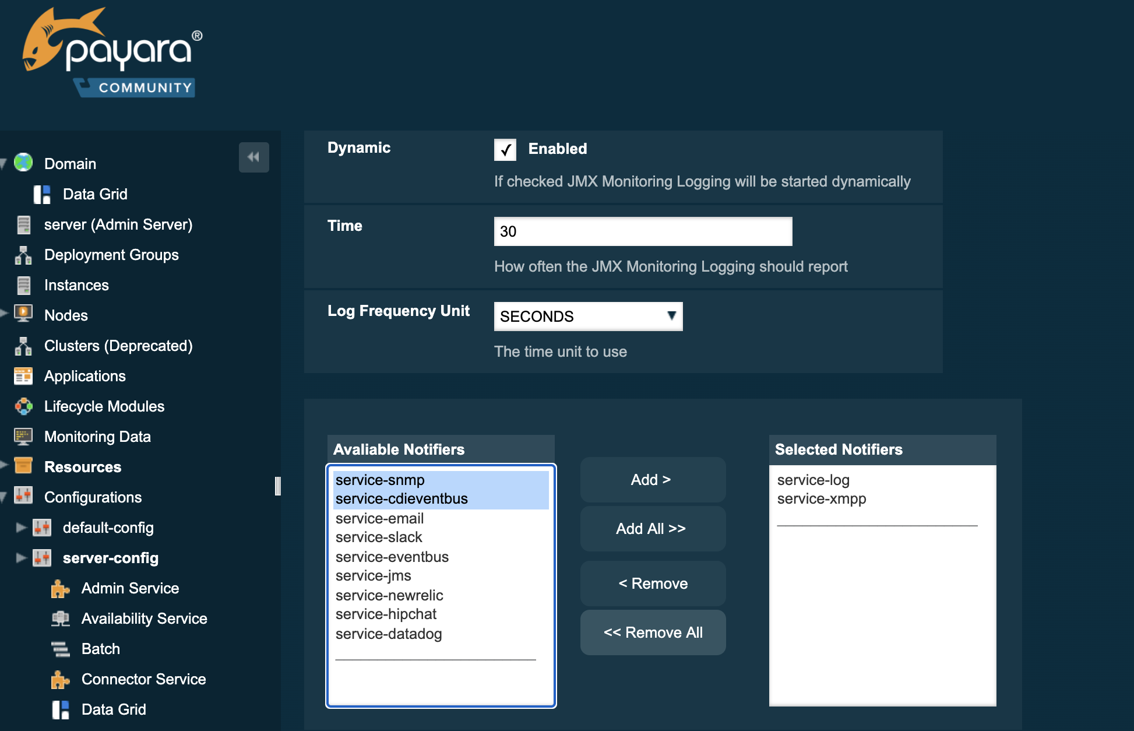Click the Remove All button
This screenshot has height=731, width=1134.
point(653,632)
